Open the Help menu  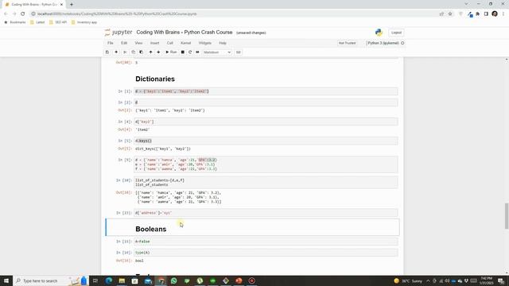point(223,43)
